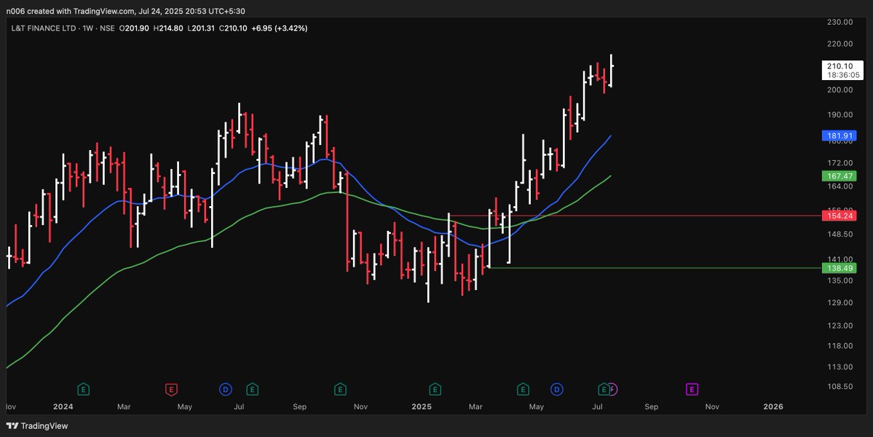This screenshot has width=873, height=437.
Task: Click the green earnings marker after Jul 2024
Action: pos(252,389)
